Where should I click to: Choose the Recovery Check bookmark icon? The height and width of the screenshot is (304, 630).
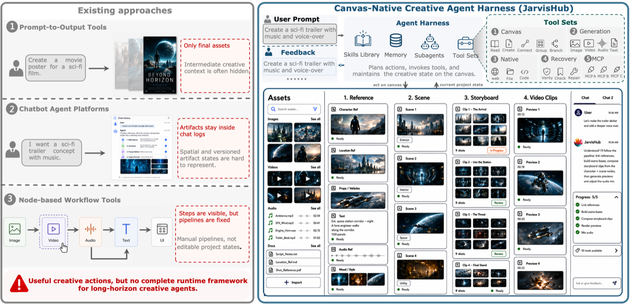click(560, 71)
